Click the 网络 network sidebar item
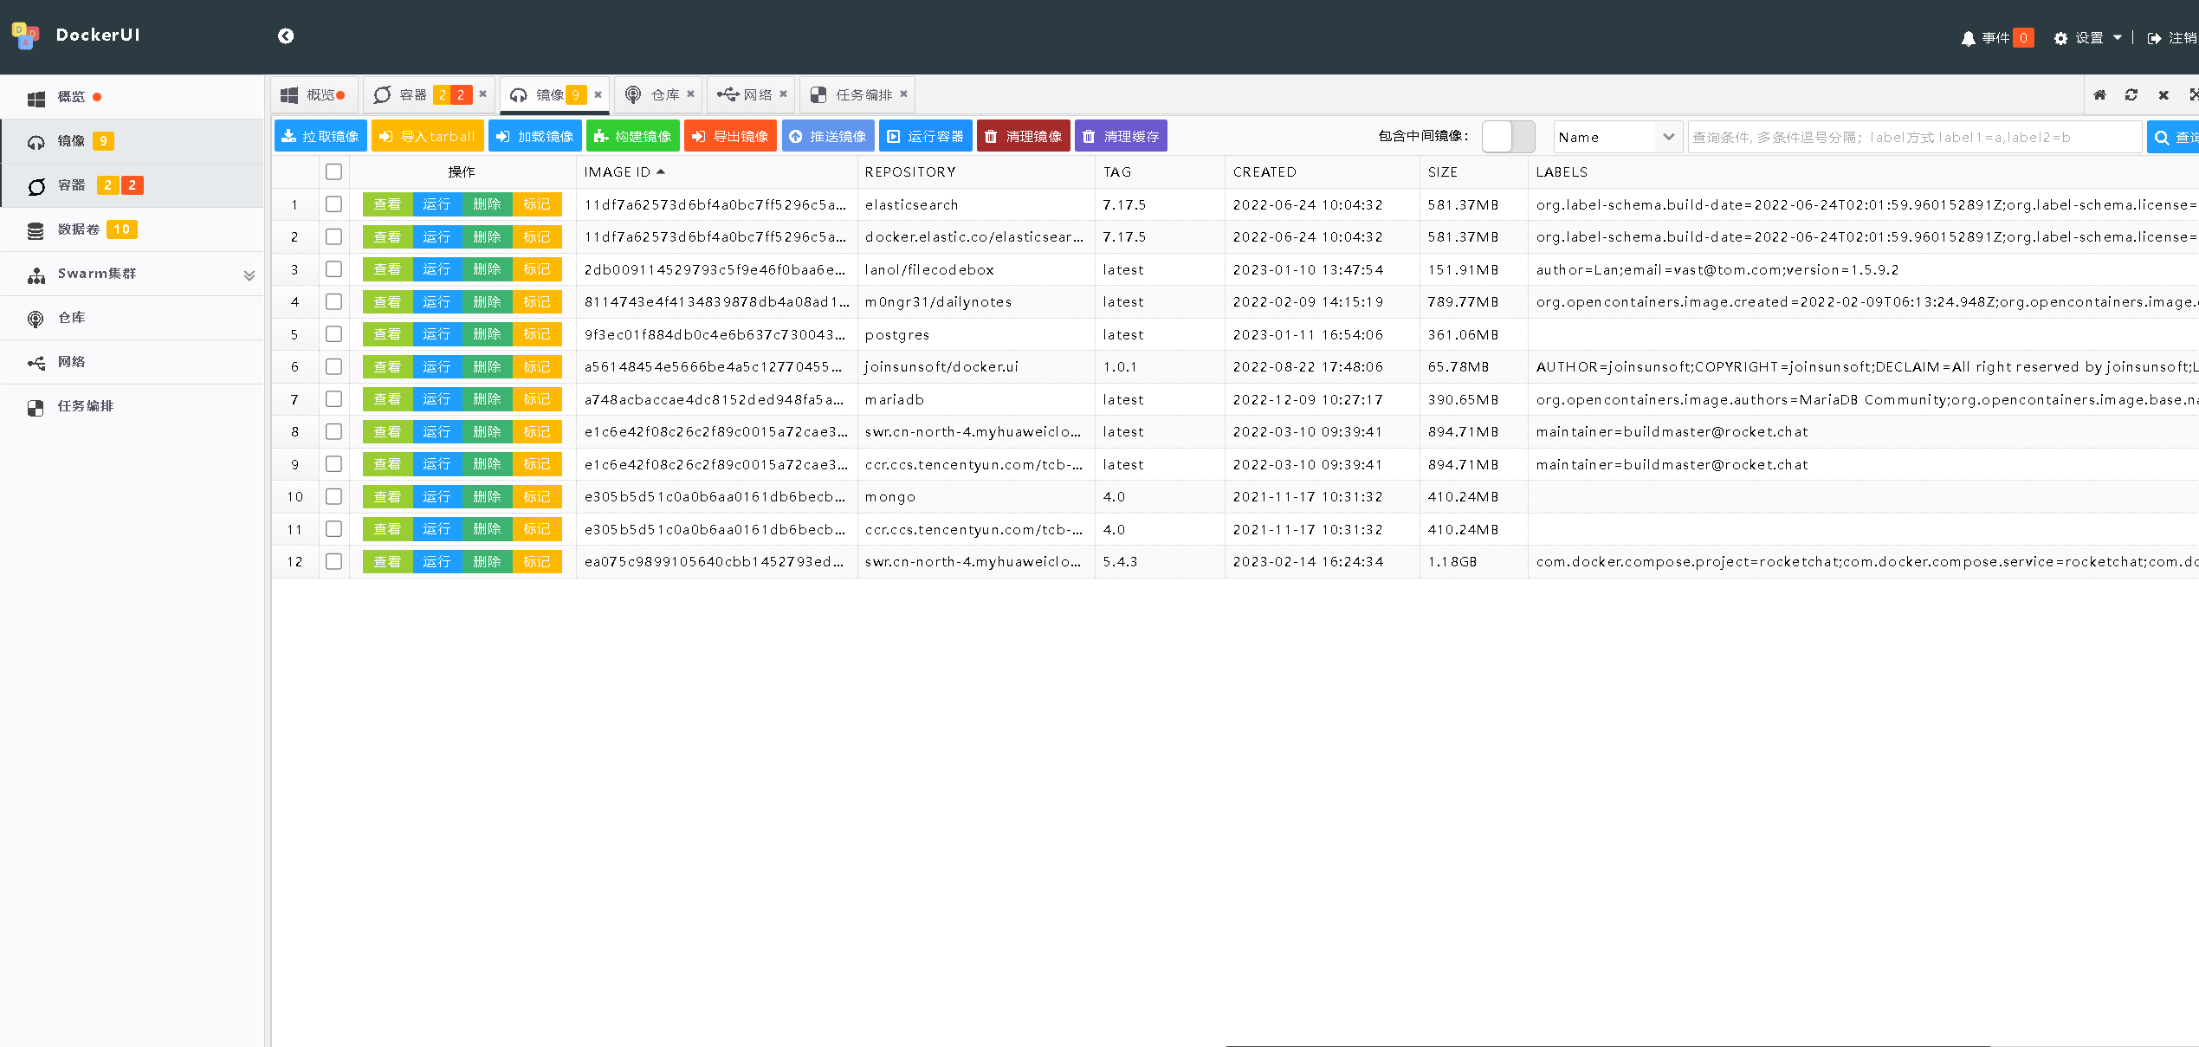 pos(71,362)
